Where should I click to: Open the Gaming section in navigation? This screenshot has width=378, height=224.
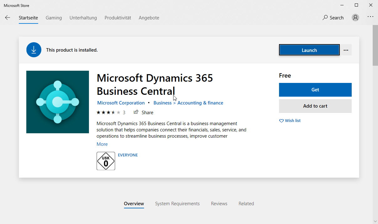click(54, 18)
